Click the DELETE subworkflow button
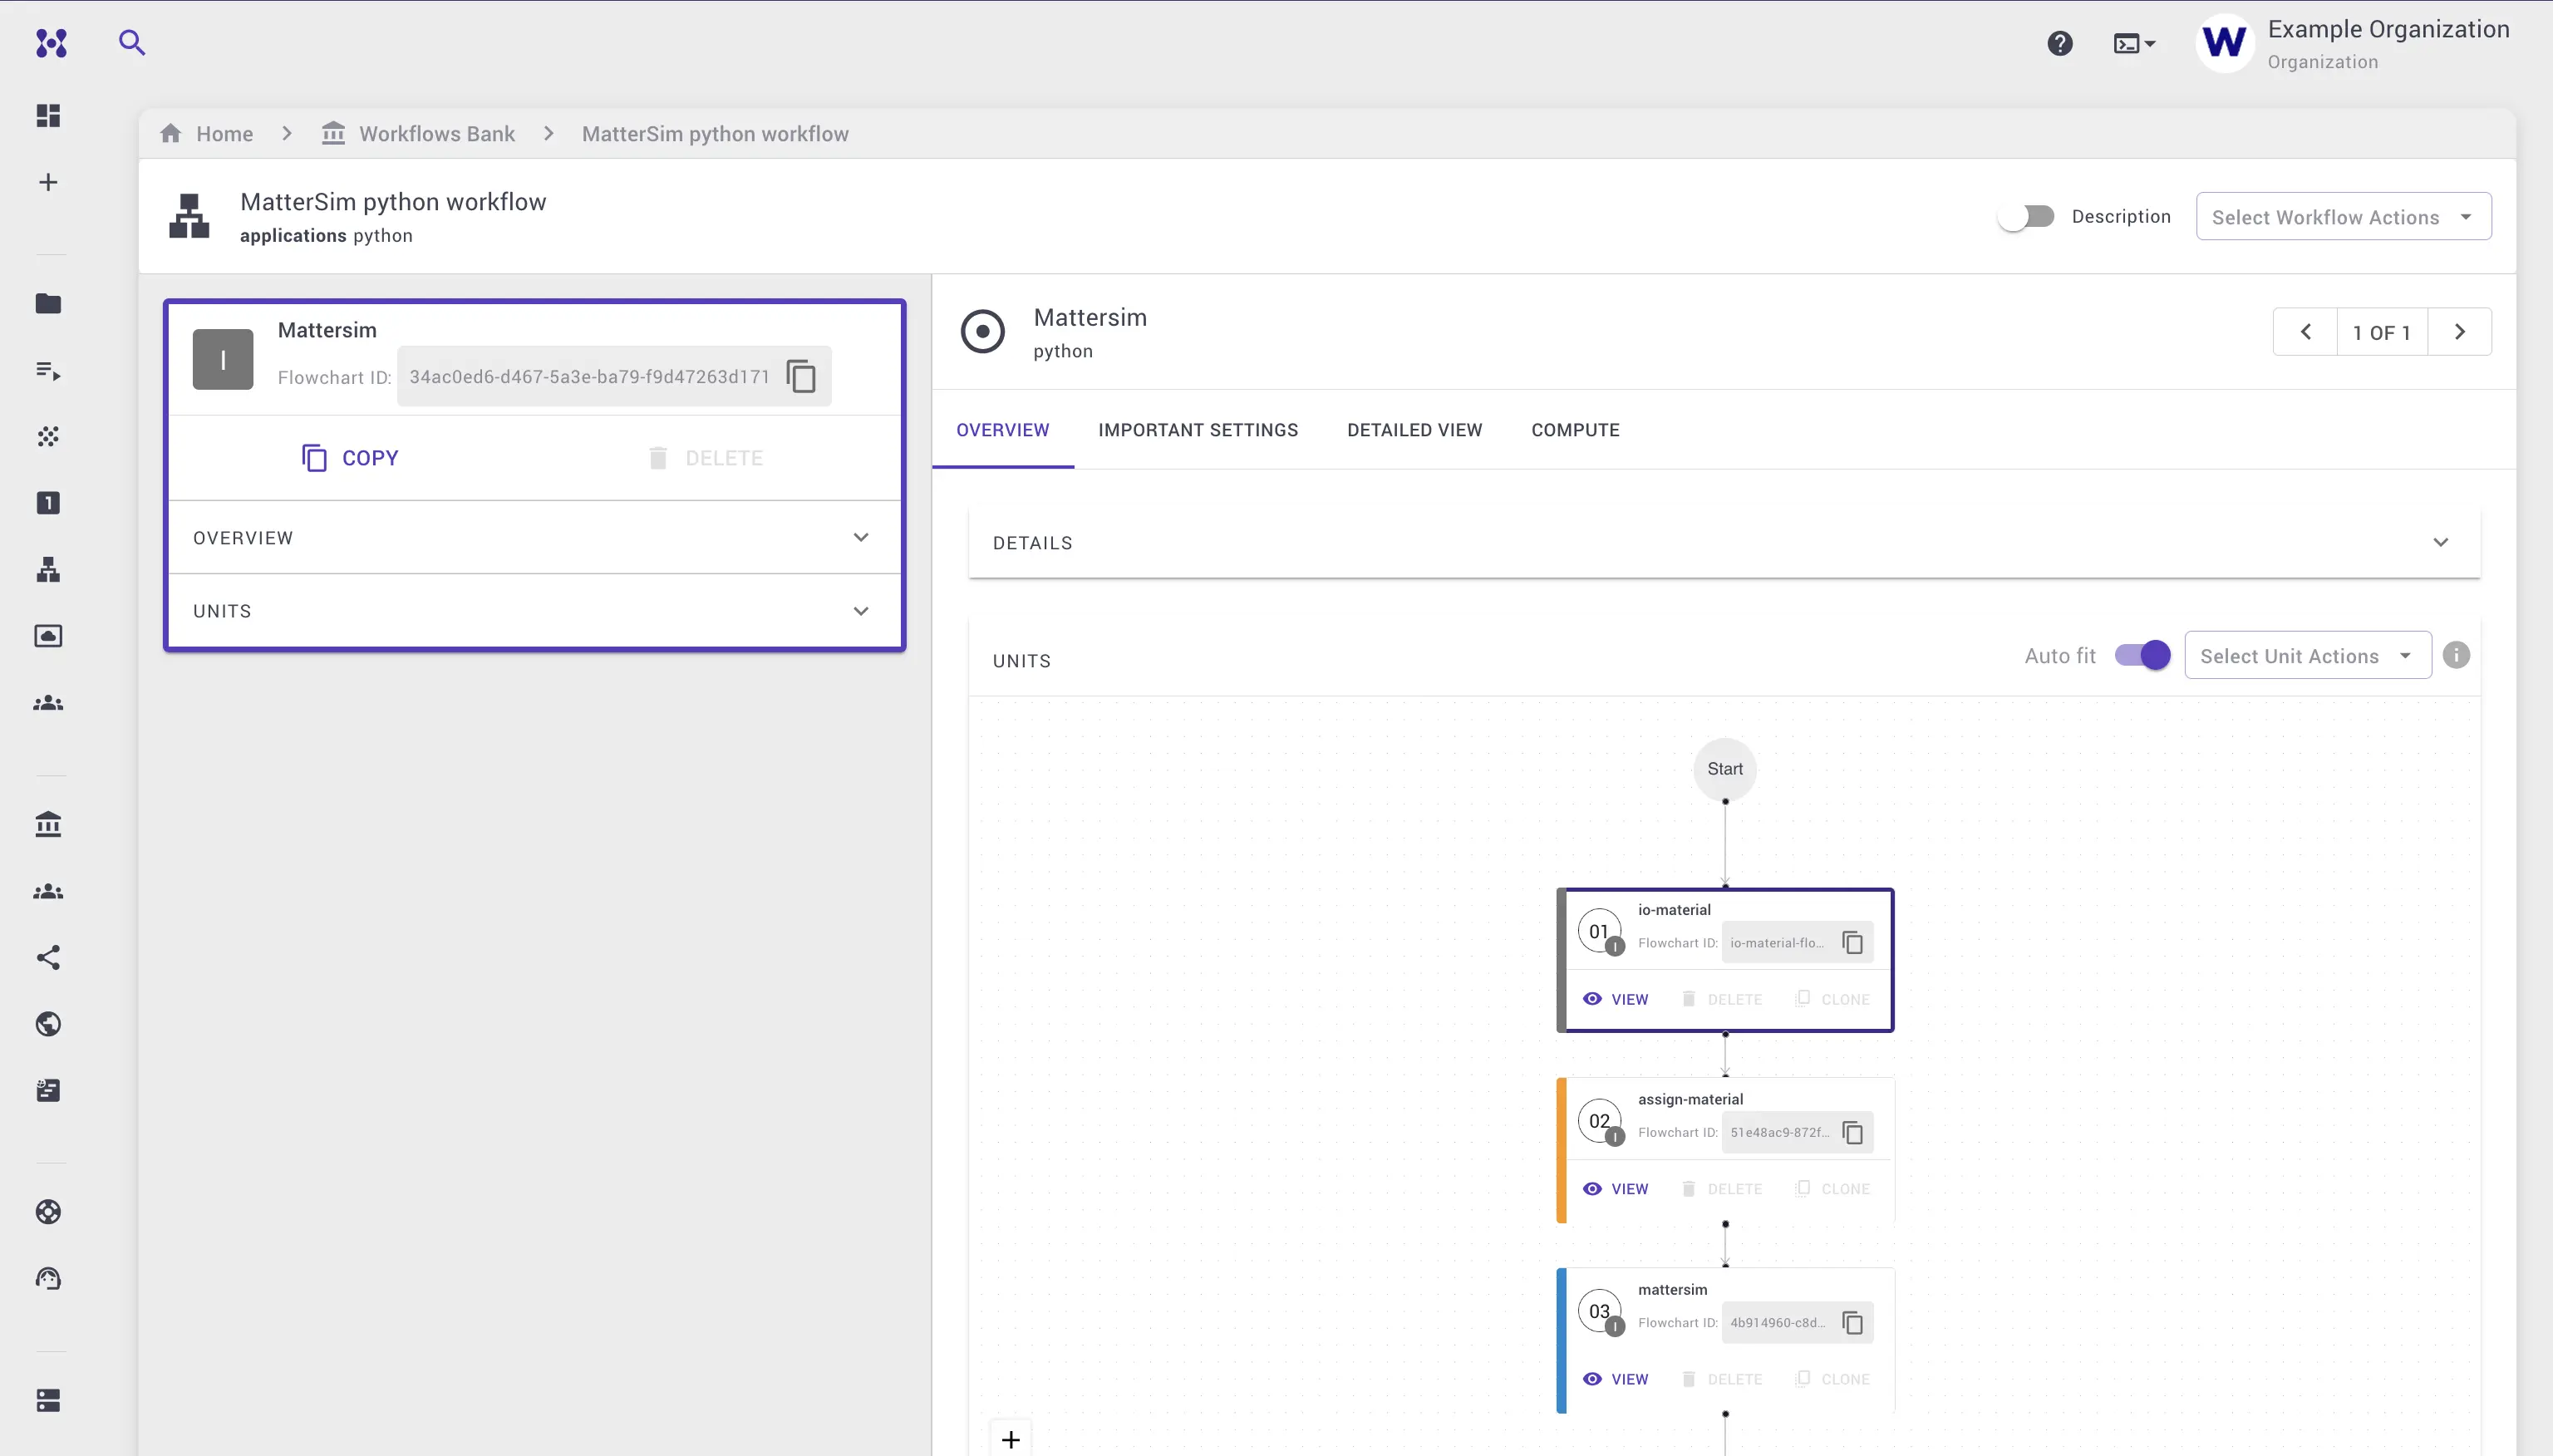Screen dimensions: 2553x1456 pyautogui.click(x=705, y=458)
